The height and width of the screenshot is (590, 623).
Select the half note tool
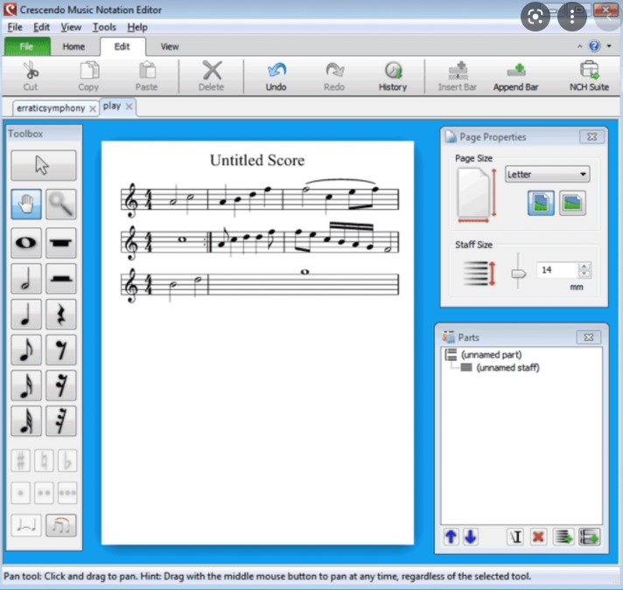click(26, 279)
